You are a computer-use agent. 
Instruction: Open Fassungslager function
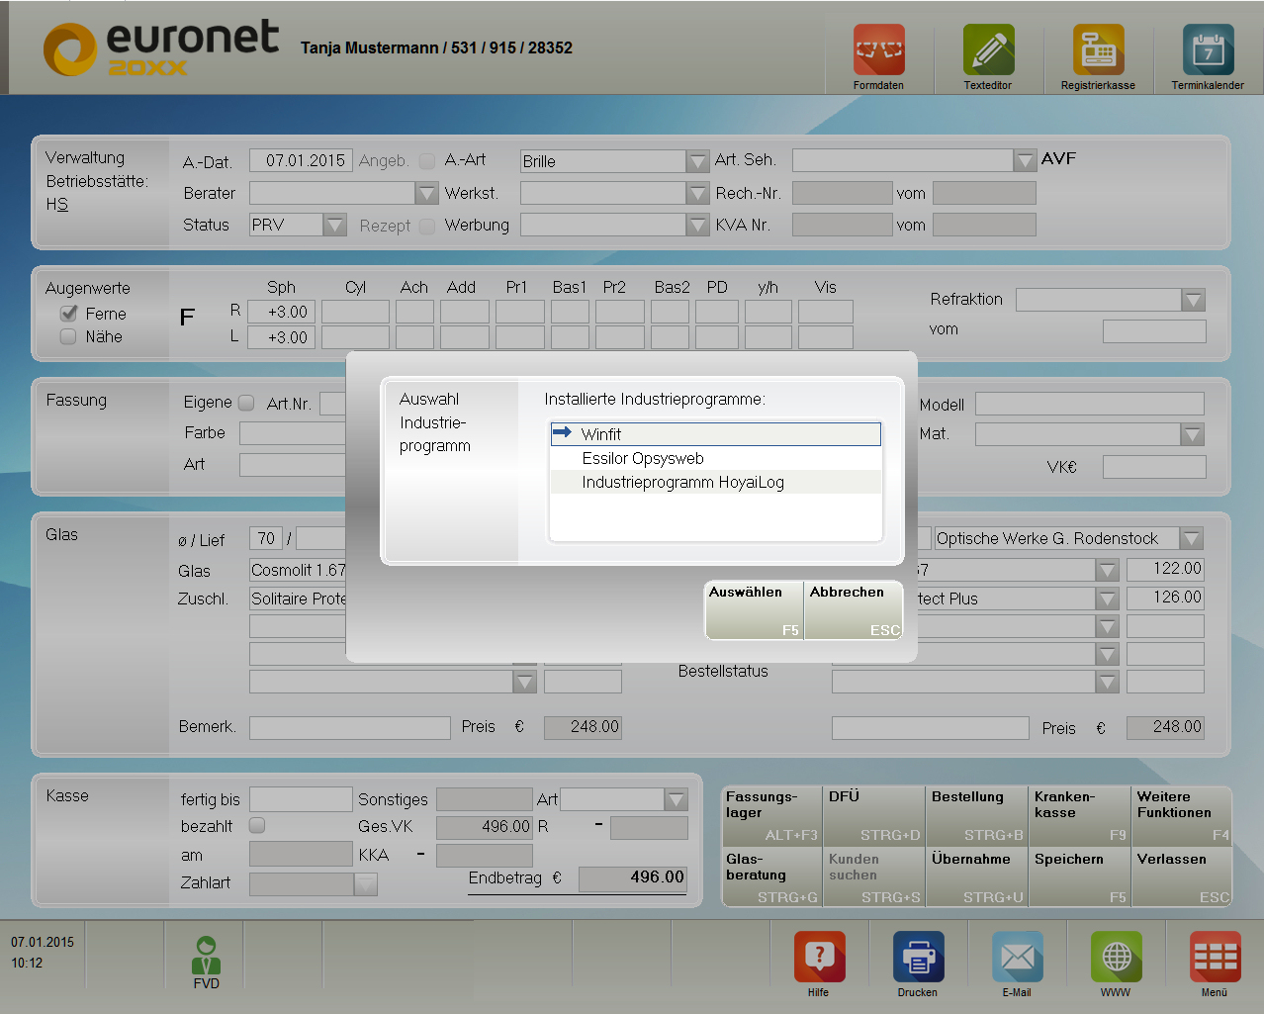pyautogui.click(x=772, y=816)
